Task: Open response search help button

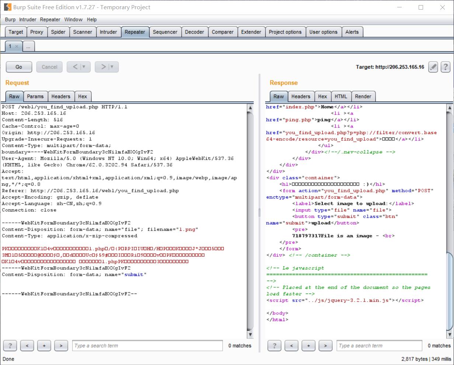Action: (x=275, y=345)
